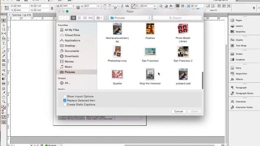Image resolution: width=260 pixels, height=146 pixels.
Task: Select the San Francisco 2 thumbnail
Action: (183, 52)
